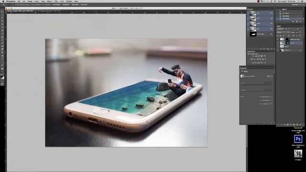The image size is (306, 172).
Task: Open the Layer menu
Action: tap(36, 1)
